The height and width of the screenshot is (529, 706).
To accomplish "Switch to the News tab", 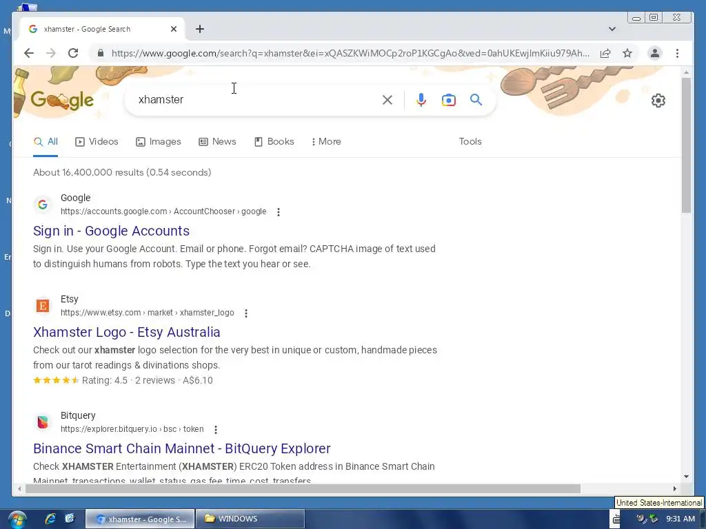I will (217, 141).
